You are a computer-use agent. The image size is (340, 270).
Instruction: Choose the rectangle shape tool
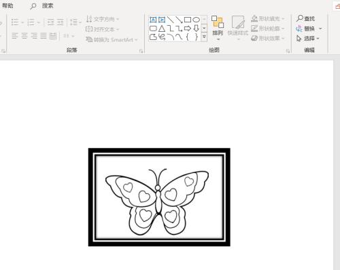tap(188, 20)
